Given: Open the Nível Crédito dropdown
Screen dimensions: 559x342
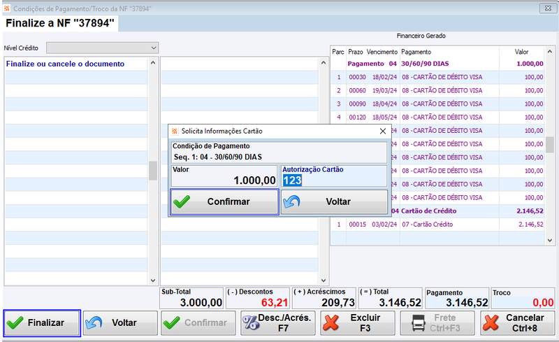Looking at the screenshot, I should point(154,48).
